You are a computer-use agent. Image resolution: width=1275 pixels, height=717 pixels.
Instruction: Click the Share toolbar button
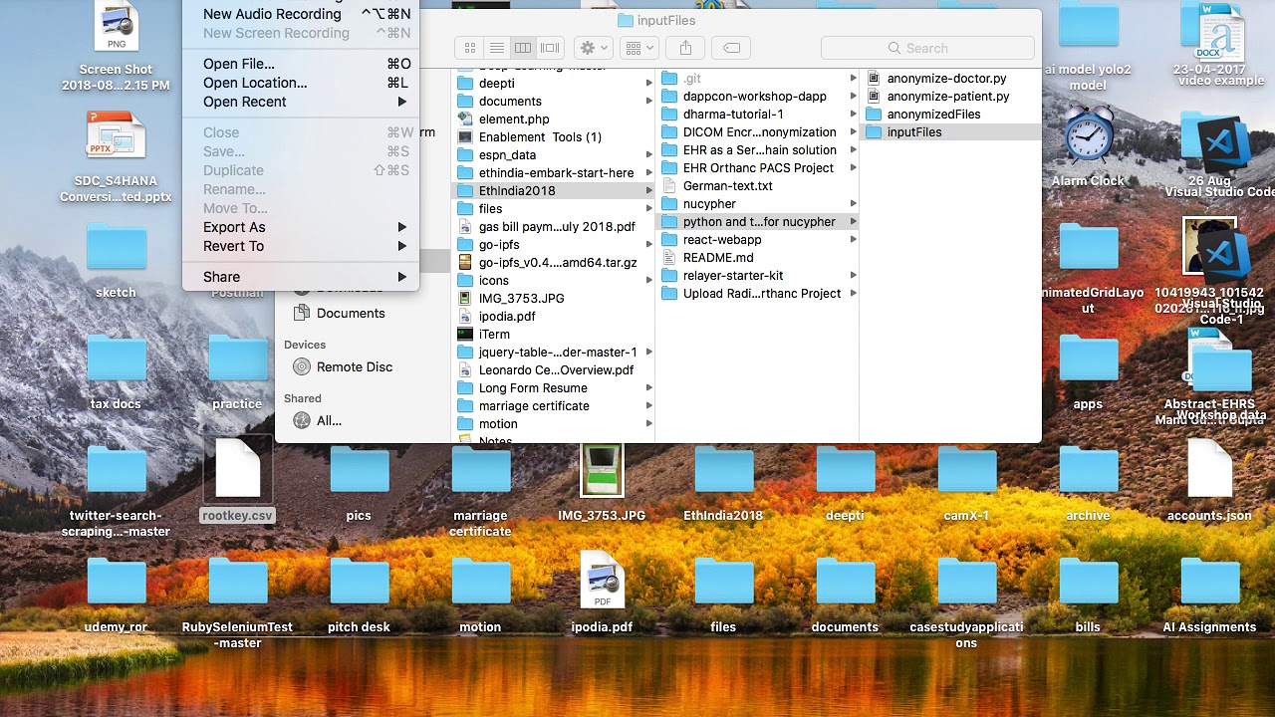pos(685,48)
